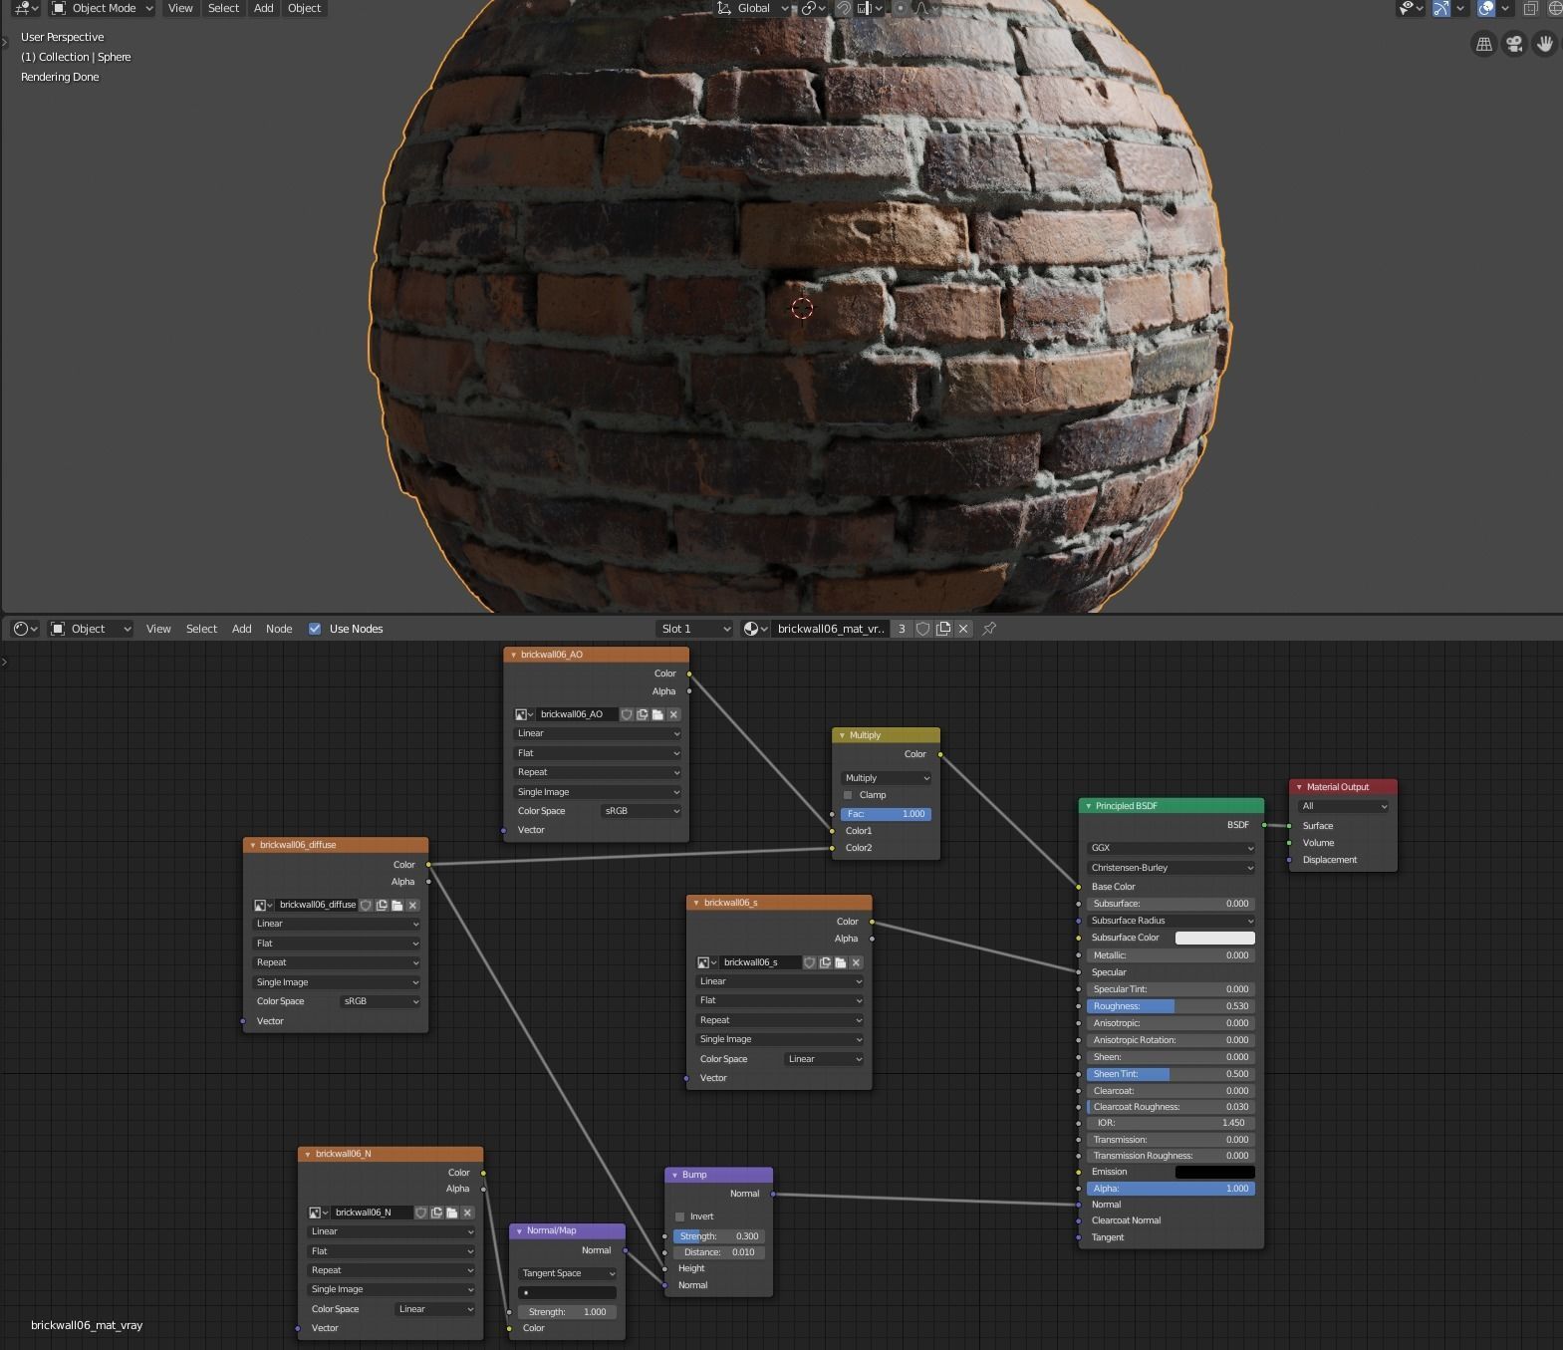Duplicate image in brickwall06_s node
Image resolution: width=1563 pixels, height=1350 pixels.
click(x=825, y=962)
